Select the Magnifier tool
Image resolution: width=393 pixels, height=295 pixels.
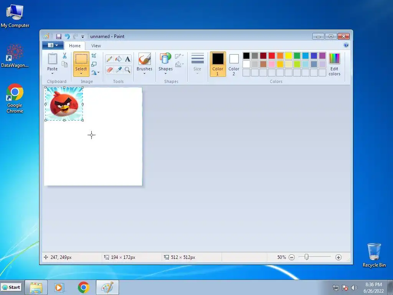(127, 70)
